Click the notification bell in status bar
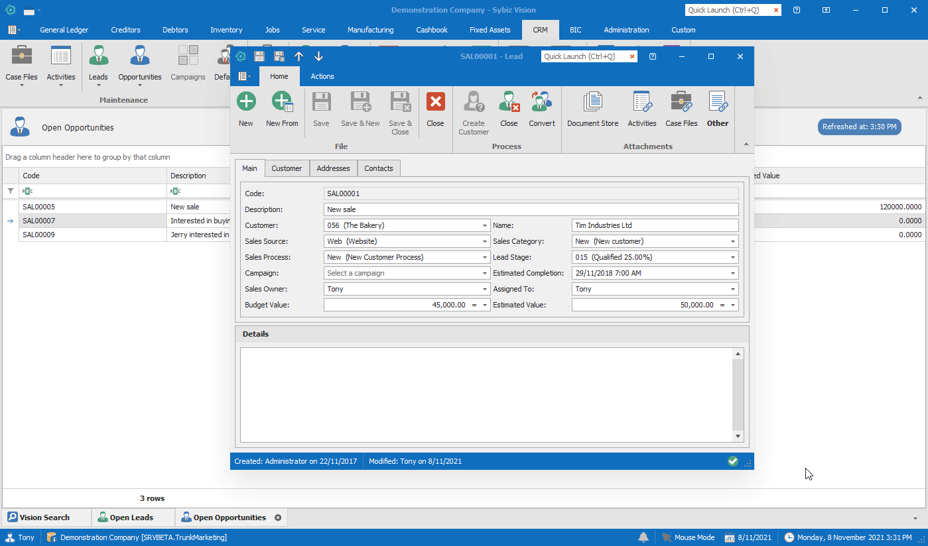The height and width of the screenshot is (546, 928). click(643, 537)
